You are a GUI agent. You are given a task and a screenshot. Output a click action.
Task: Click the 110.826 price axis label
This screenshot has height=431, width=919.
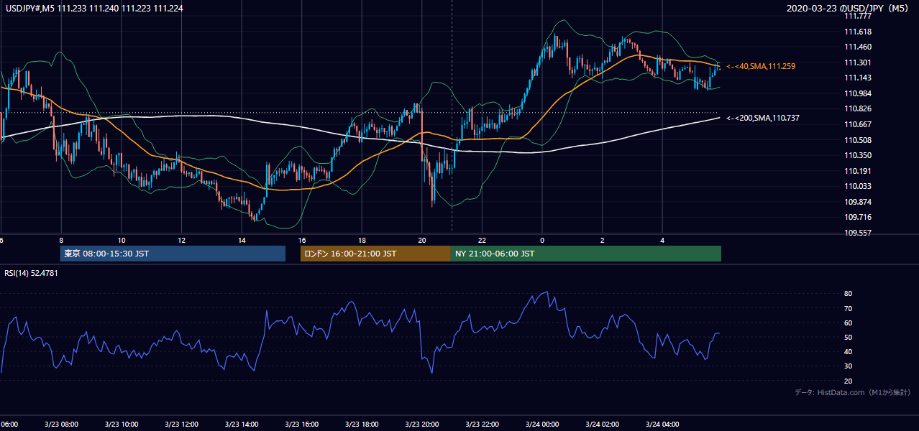pos(858,109)
